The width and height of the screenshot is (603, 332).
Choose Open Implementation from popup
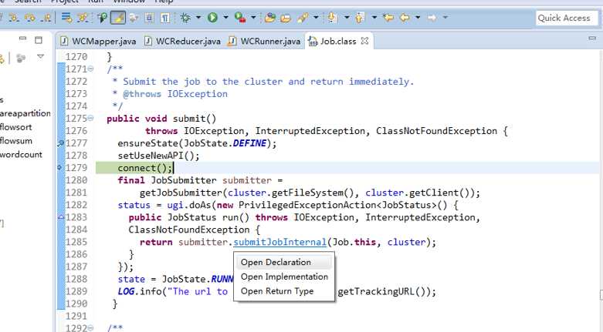pos(284,277)
